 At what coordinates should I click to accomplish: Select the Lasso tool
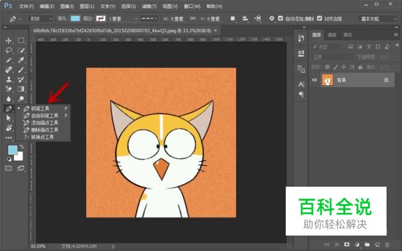pos(9,51)
